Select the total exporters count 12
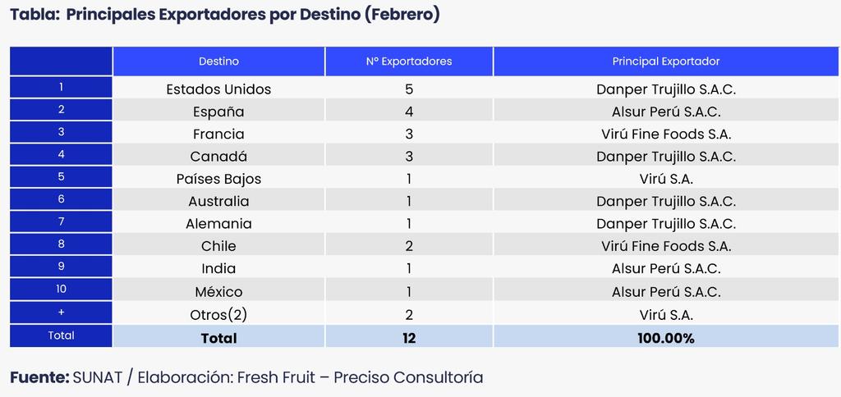This screenshot has width=841, height=397. point(409,337)
